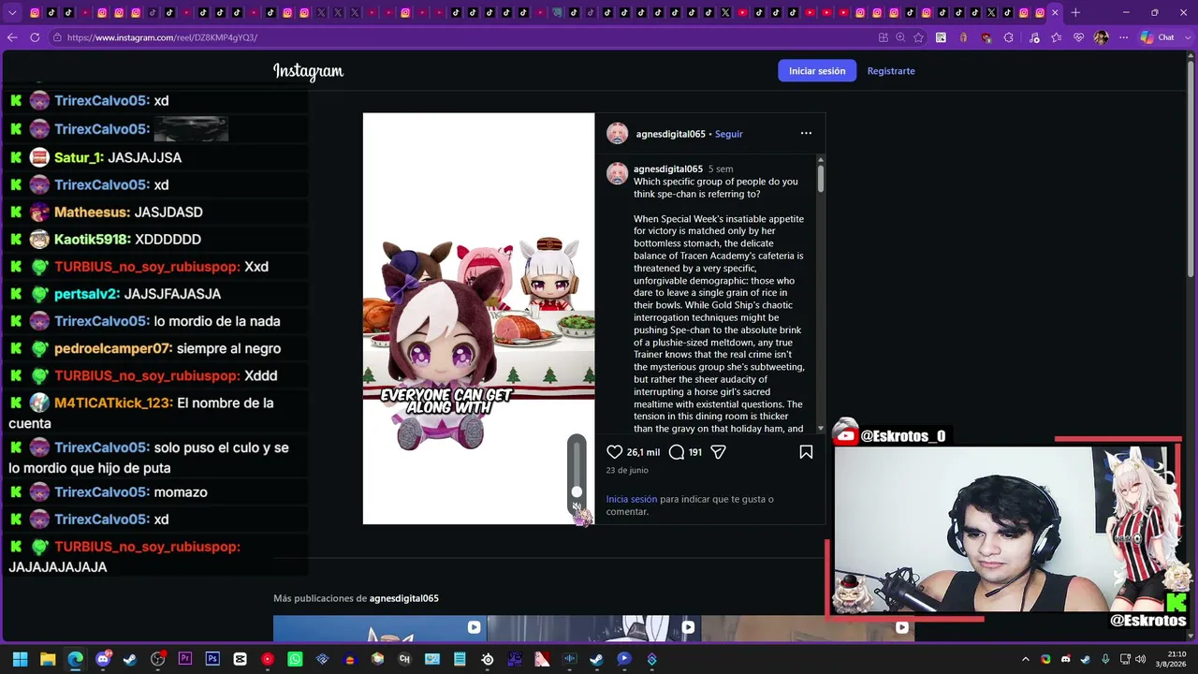Open comments via the speech bubble icon

[677, 452]
